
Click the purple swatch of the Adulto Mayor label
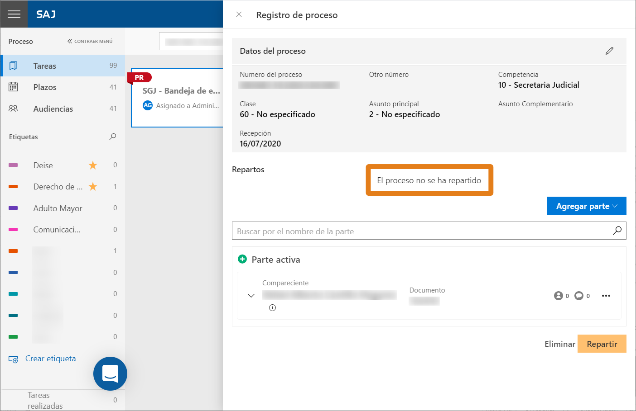[13, 208]
